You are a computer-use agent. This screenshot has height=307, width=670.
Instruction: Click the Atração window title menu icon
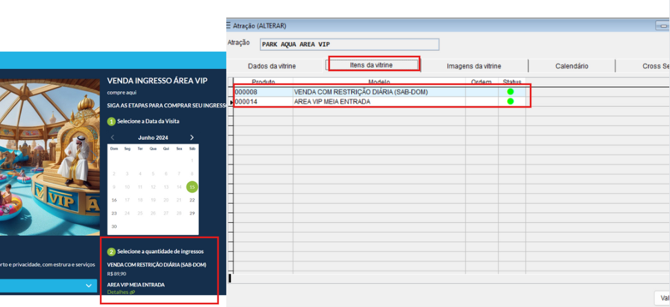click(228, 26)
